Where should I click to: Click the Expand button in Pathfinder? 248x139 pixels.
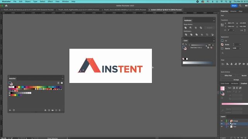(x=209, y=28)
